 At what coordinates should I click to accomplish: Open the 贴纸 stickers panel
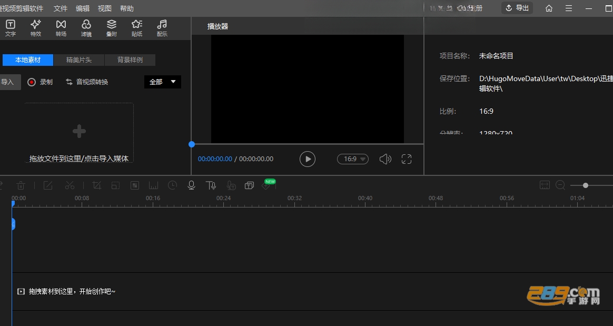[137, 28]
